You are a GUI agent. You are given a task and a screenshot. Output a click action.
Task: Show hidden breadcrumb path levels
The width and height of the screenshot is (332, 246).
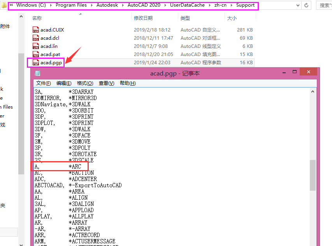11,5
